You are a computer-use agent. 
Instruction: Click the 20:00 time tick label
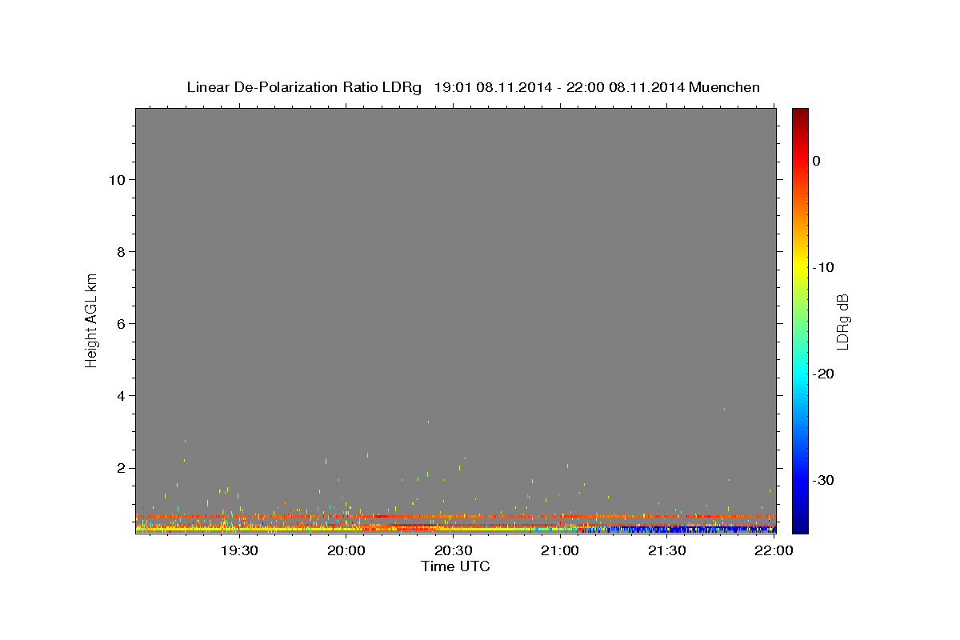[346, 550]
